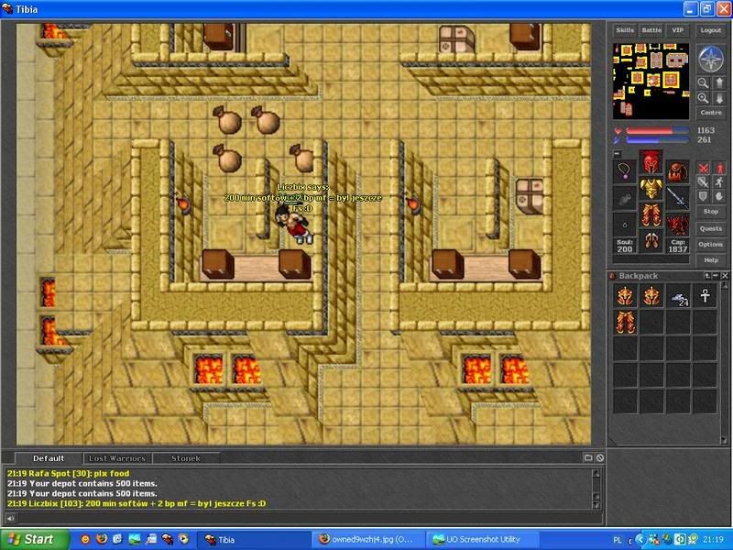Click the blue mana bar
Viewport: 733px width, 550px height.
click(x=656, y=140)
